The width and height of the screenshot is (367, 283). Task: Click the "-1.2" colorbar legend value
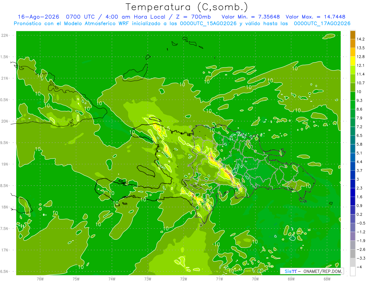point(361,232)
